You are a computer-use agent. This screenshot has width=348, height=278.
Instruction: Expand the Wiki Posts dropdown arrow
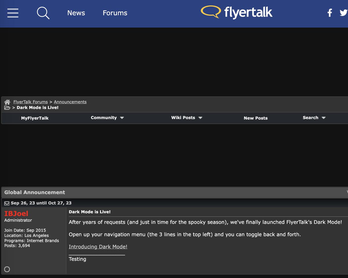coord(200,118)
